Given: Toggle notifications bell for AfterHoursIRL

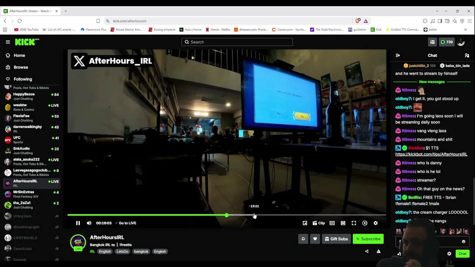Looking at the screenshot, I should 303,239.
